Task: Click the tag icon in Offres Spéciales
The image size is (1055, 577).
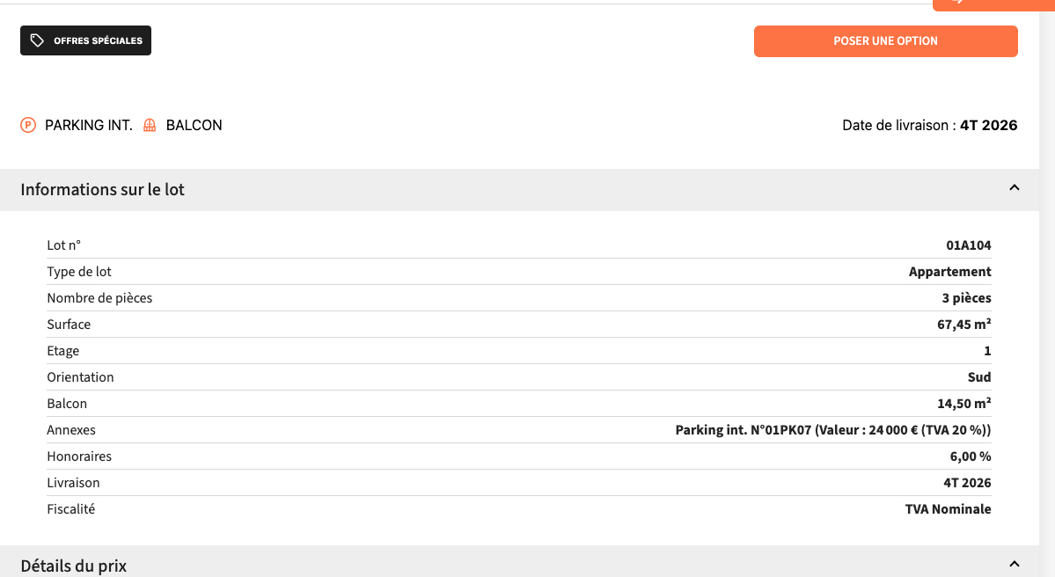Action: pyautogui.click(x=37, y=40)
